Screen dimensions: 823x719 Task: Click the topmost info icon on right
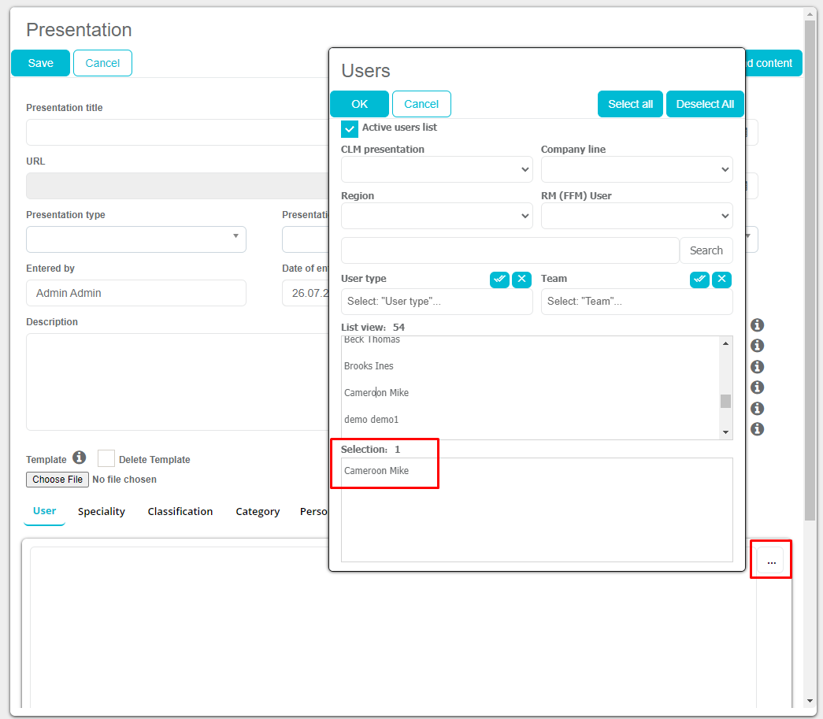click(758, 325)
